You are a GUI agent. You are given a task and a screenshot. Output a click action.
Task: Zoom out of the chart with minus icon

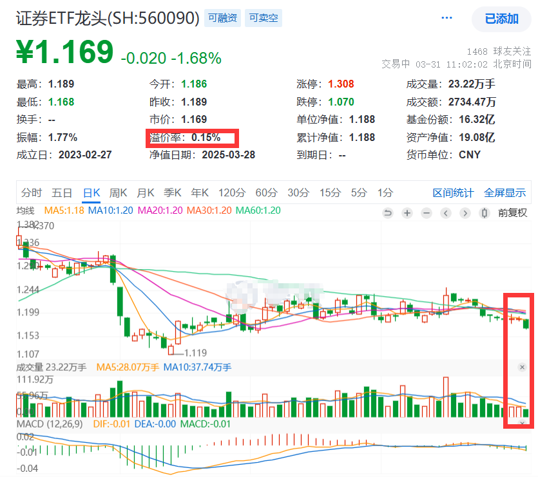click(426, 212)
